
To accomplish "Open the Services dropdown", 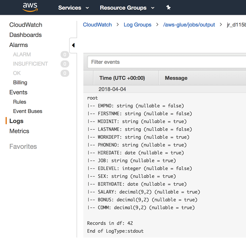I will 73,8.
